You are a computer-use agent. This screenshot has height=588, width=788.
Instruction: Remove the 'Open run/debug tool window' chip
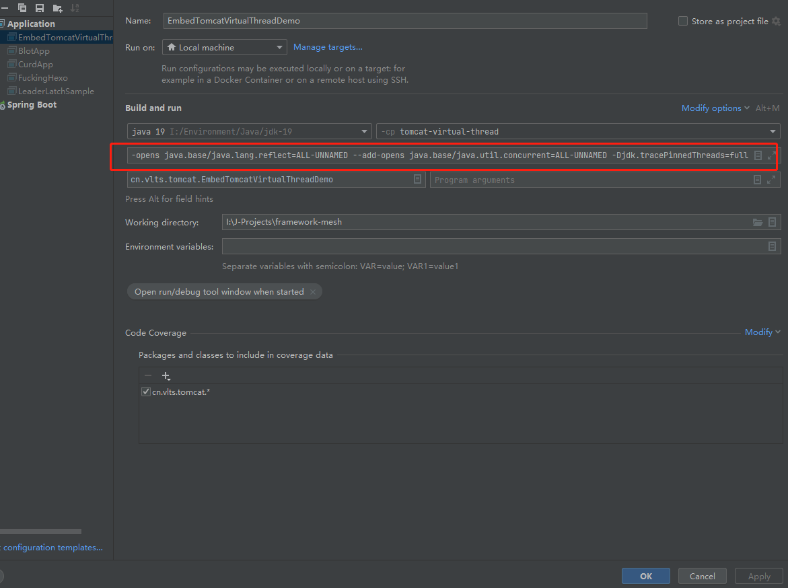(x=313, y=292)
